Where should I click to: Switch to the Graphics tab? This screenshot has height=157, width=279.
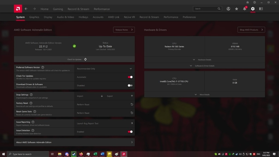click(34, 17)
